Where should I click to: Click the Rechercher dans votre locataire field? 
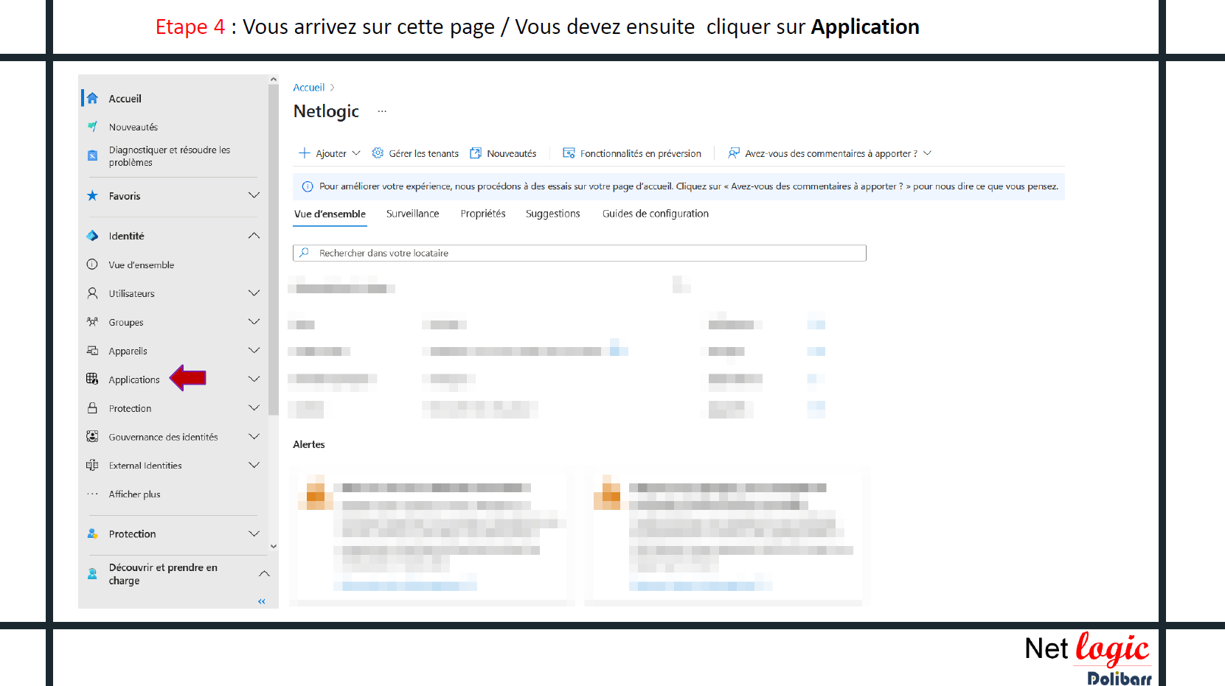click(579, 253)
